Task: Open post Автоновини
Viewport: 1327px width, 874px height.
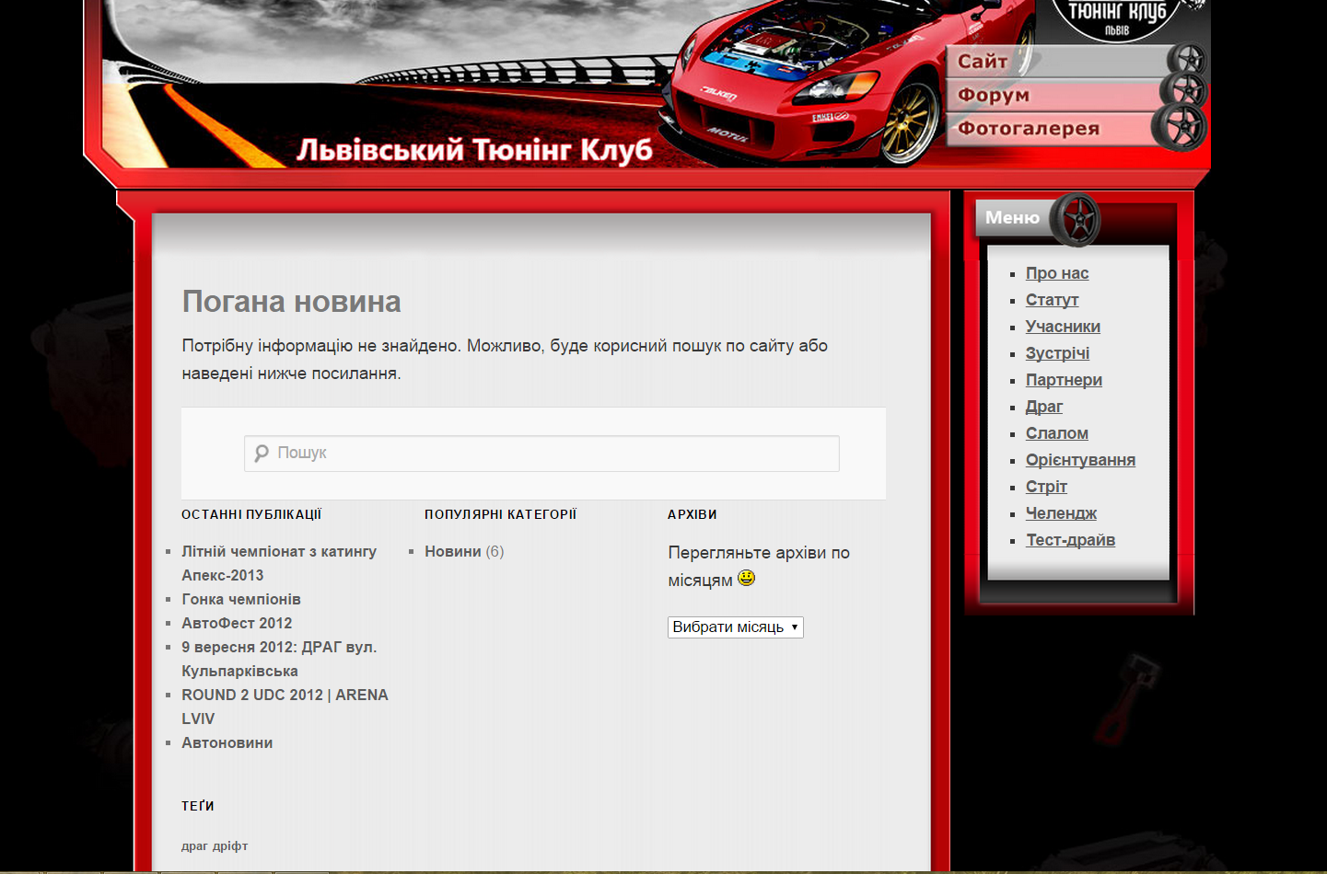Action: click(227, 742)
